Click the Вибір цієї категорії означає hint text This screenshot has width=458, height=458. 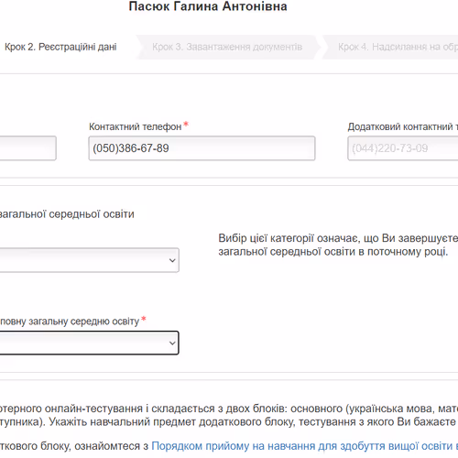(338, 245)
